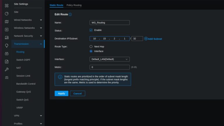Viewport: 224px width, 126px height.
Task: Expand the Wired Networks menu
Action: tap(28, 20)
